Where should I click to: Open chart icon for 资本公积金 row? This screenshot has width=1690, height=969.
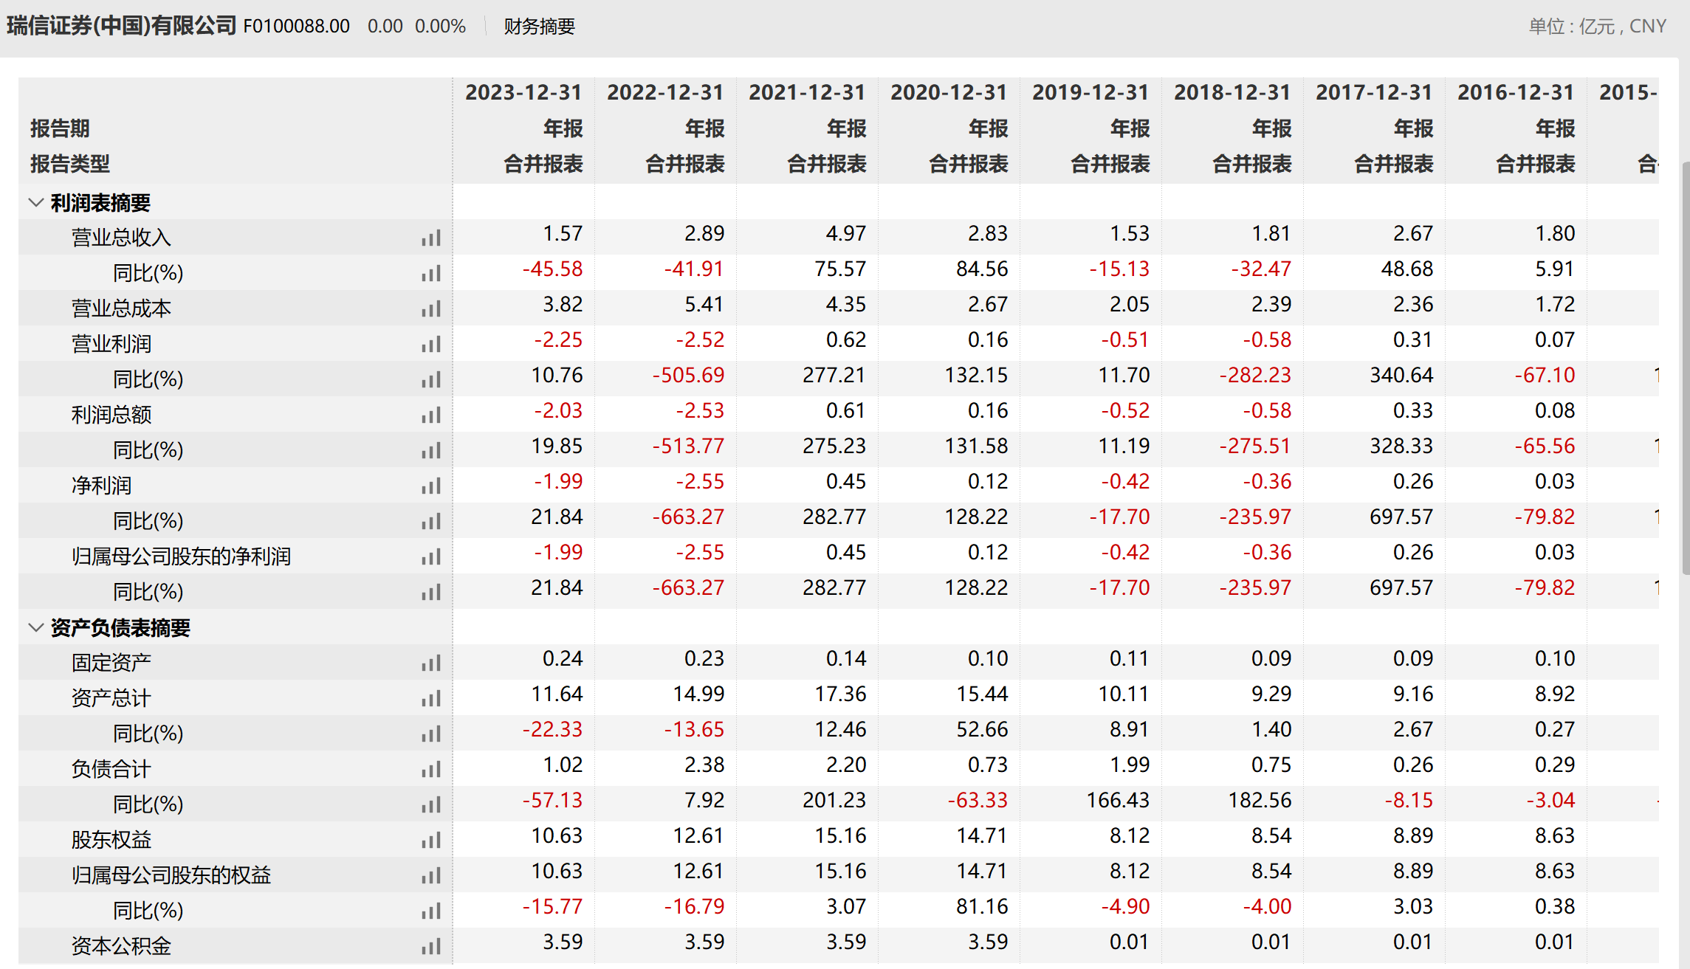[431, 946]
